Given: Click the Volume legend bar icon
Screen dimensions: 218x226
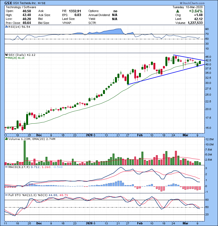Looking at the screenshot, I should (7, 139).
